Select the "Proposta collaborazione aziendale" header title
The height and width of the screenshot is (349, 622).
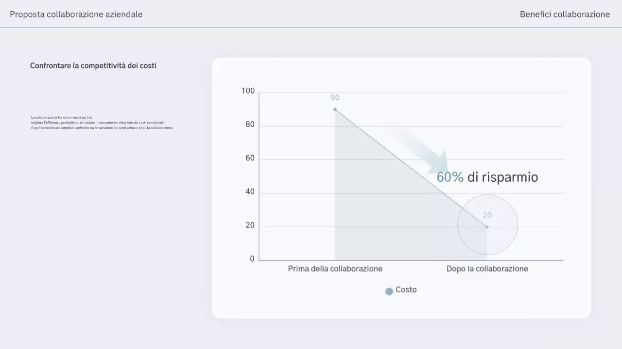[x=76, y=15]
